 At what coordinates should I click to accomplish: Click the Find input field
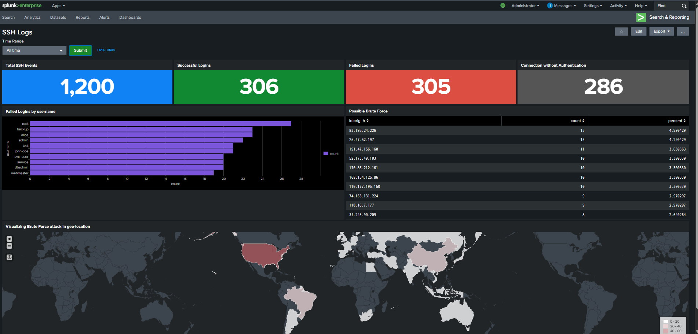pos(667,6)
